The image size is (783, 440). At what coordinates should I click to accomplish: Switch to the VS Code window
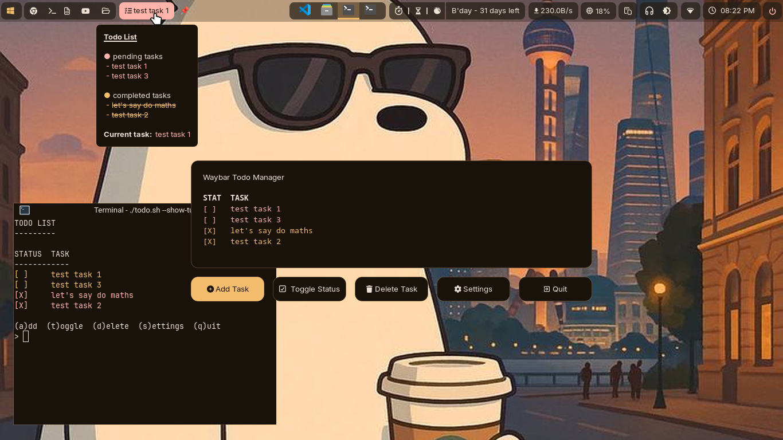pos(305,10)
